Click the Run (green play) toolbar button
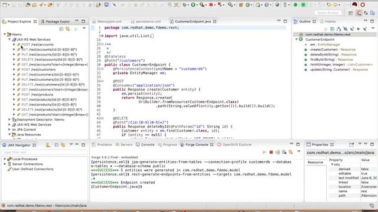This screenshot has height=212, width=378. click(x=193, y=5)
